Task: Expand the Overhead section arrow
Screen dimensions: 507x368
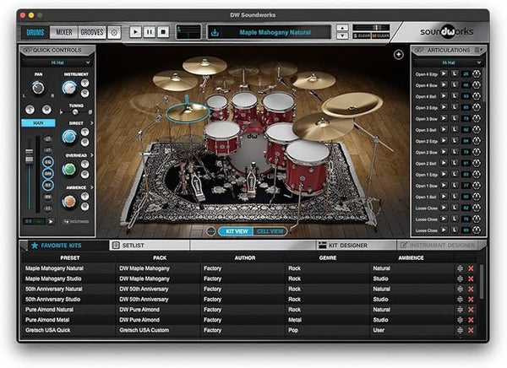Action: pyautogui.click(x=92, y=155)
